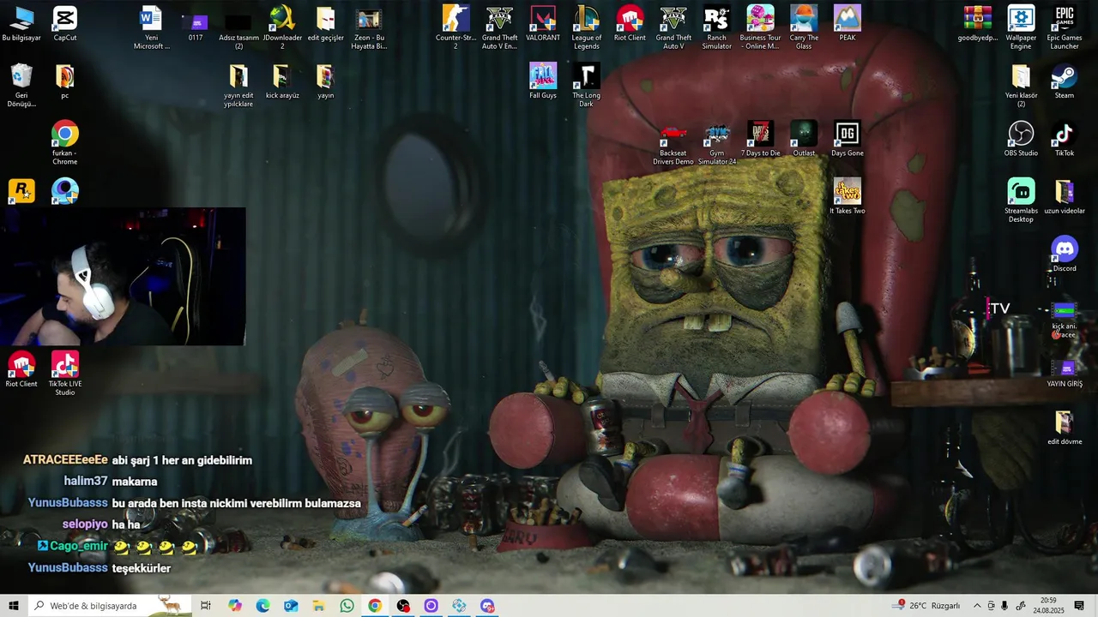Open the kick arayüz folder
The height and width of the screenshot is (617, 1098).
(x=282, y=81)
